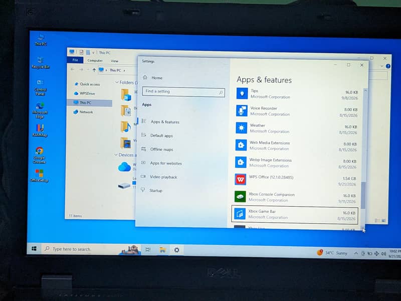Click File Explorer taskbar icon
This screenshot has width=401, height=301.
pos(162,250)
